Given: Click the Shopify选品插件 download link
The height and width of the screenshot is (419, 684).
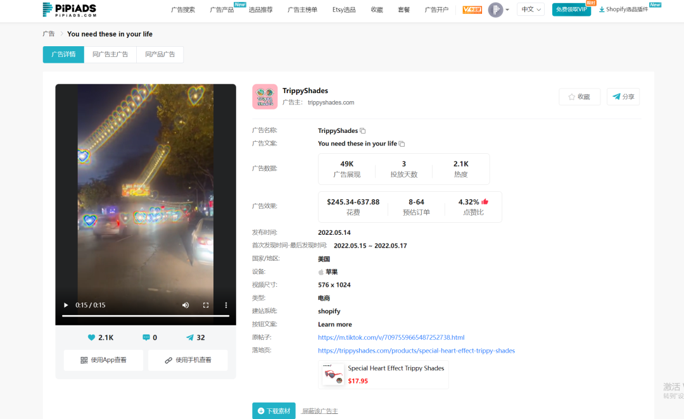Looking at the screenshot, I should [624, 9].
